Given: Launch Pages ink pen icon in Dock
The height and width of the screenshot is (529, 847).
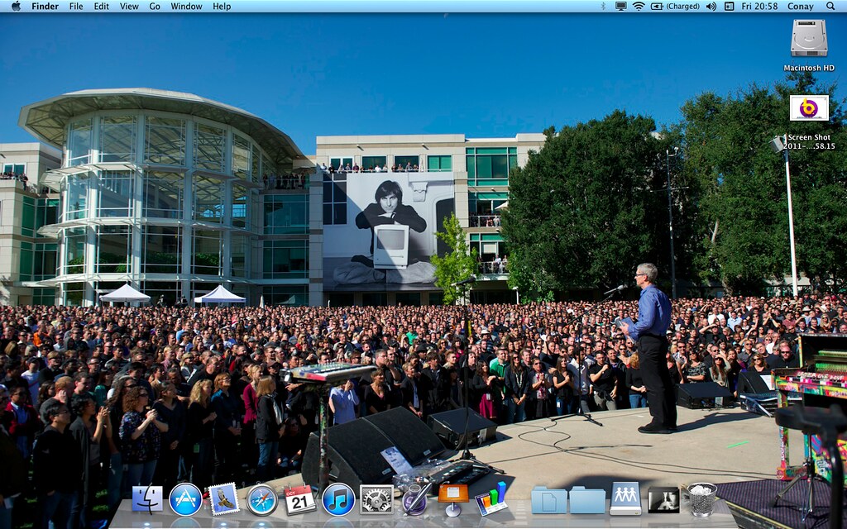Looking at the screenshot, I should [x=415, y=498].
